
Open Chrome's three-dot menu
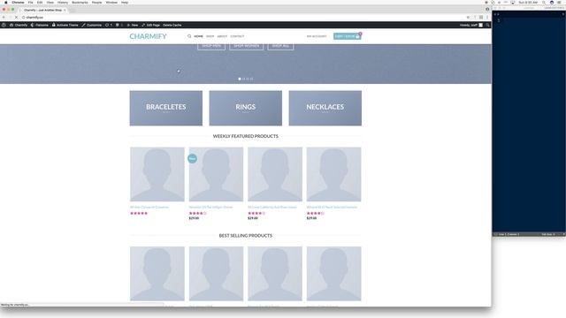click(x=487, y=18)
